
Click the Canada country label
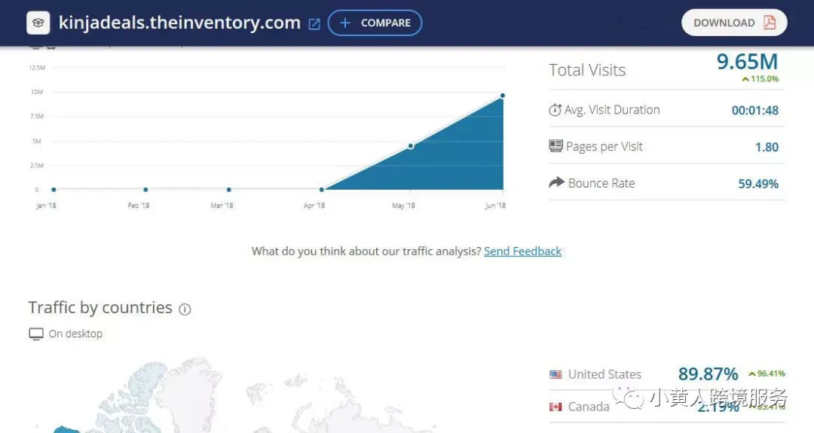pyautogui.click(x=589, y=407)
